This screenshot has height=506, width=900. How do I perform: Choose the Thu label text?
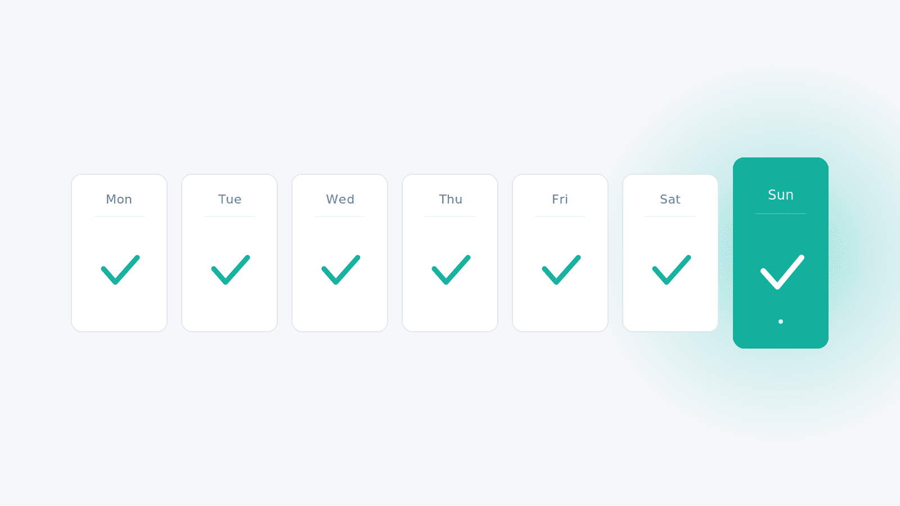click(450, 199)
